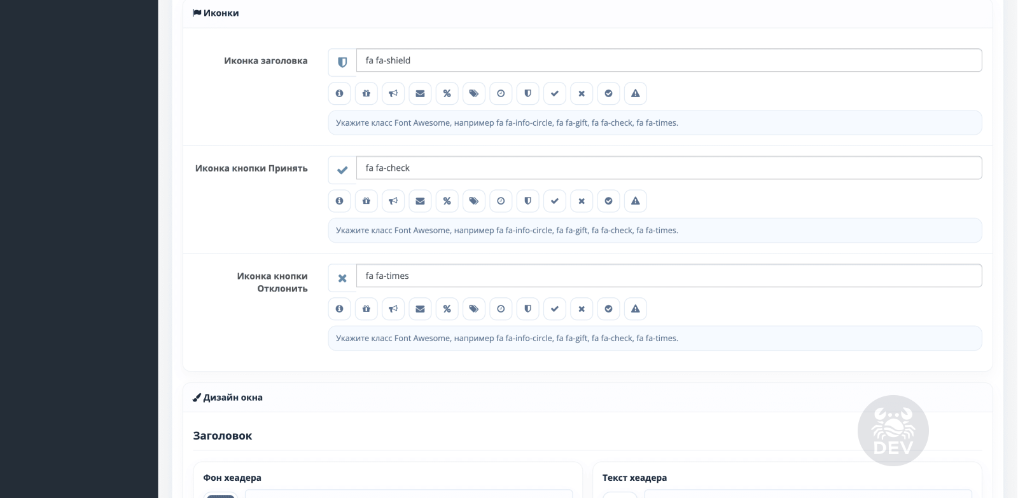Click x preview beside fa fa-times field
This screenshot has width=1018, height=498.
[x=342, y=278]
